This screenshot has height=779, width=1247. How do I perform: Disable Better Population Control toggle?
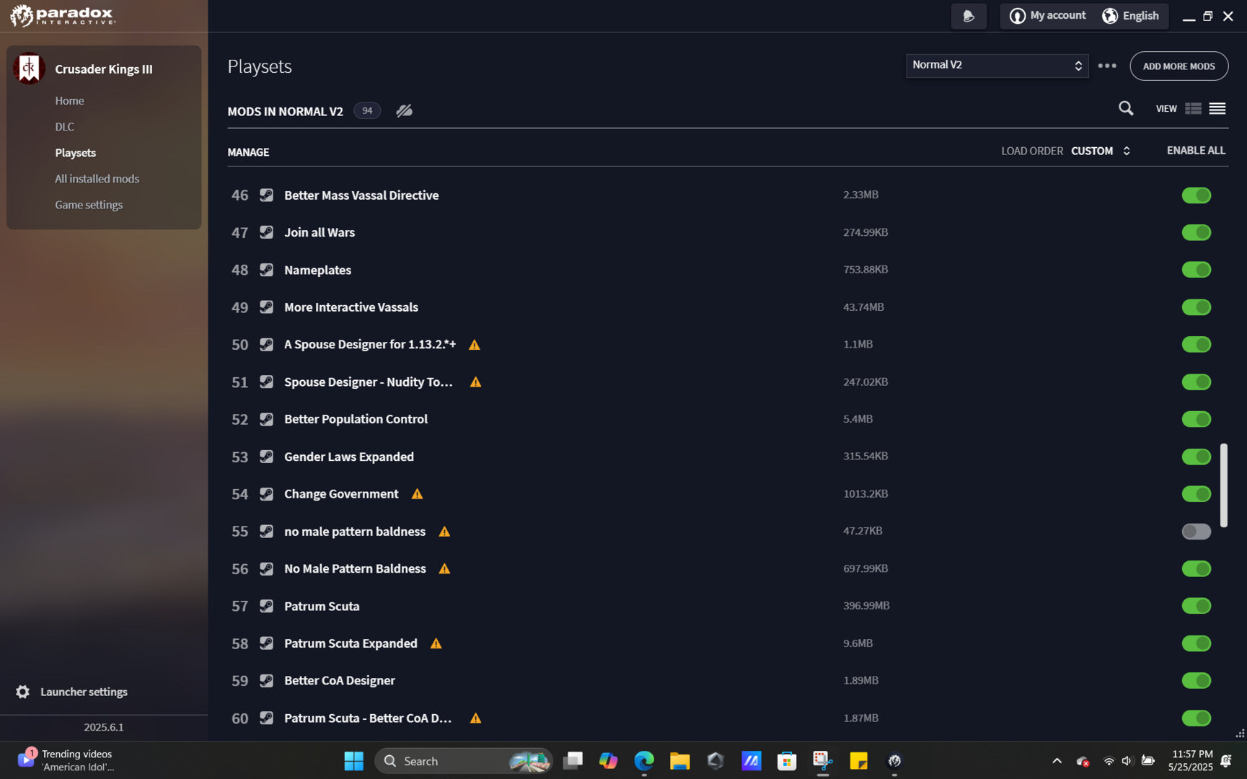[x=1196, y=419]
